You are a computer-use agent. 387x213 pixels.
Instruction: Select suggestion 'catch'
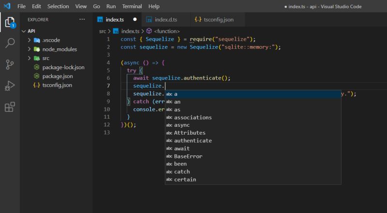[253, 171]
